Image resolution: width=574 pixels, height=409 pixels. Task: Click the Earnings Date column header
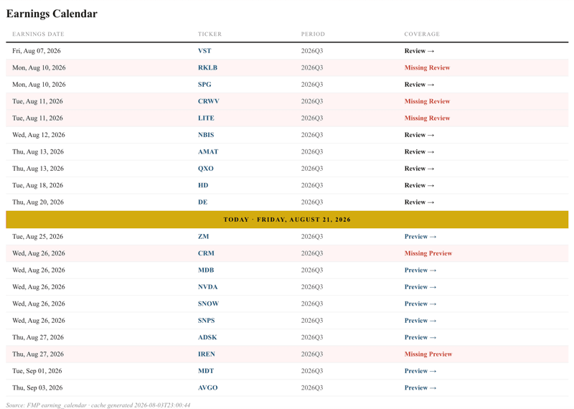tap(38, 34)
